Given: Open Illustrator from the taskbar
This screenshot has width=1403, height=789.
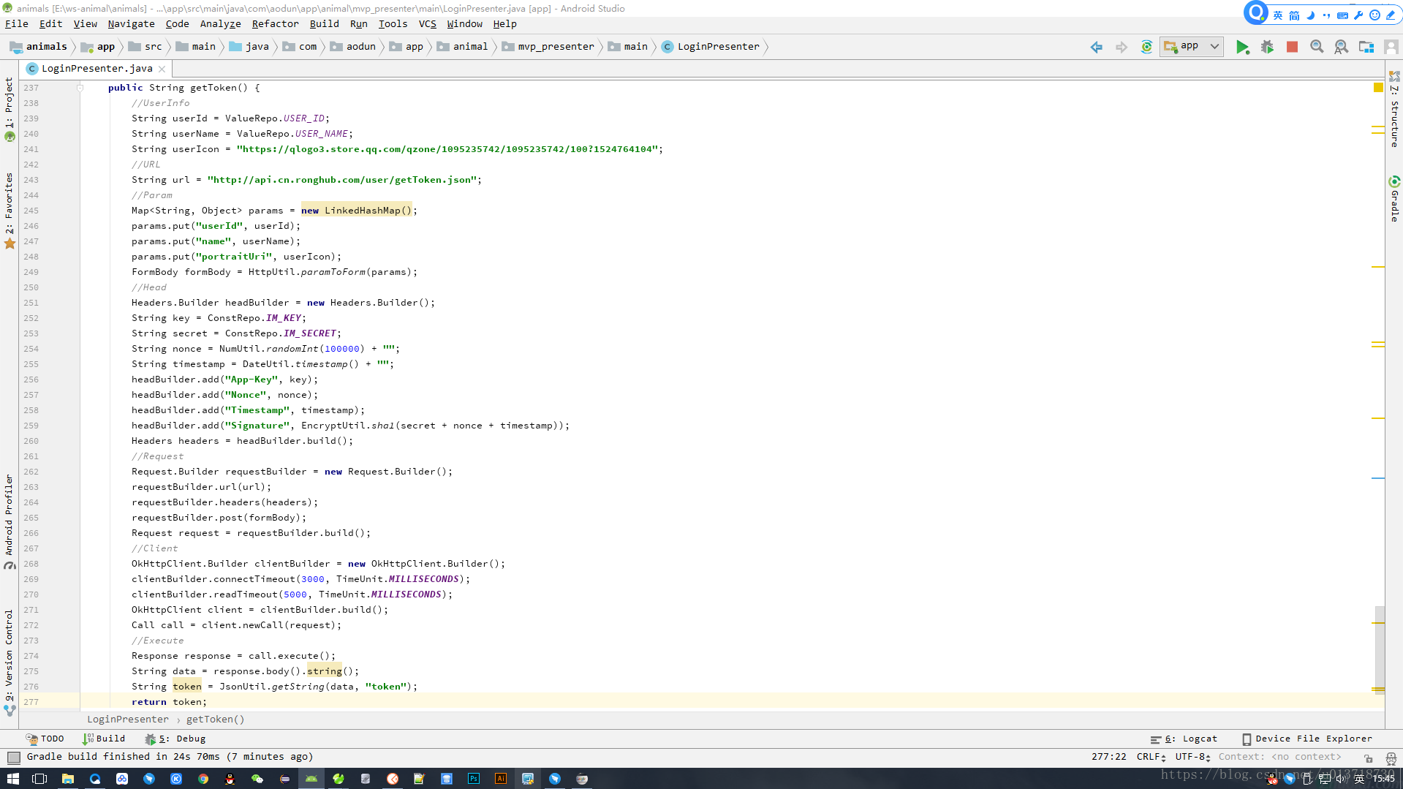Looking at the screenshot, I should [x=501, y=779].
